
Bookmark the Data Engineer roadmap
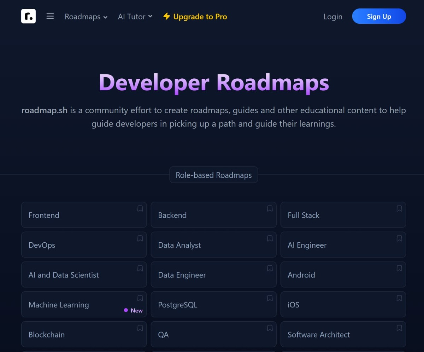[270, 268]
